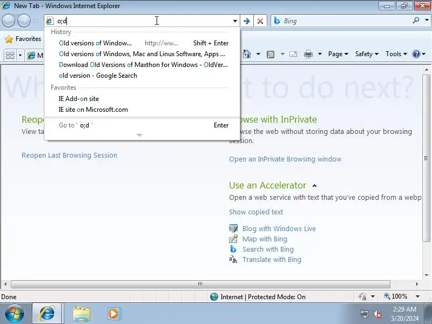The image size is (432, 324).
Task: Open Windows Explorer from taskbar
Action: click(x=82, y=314)
